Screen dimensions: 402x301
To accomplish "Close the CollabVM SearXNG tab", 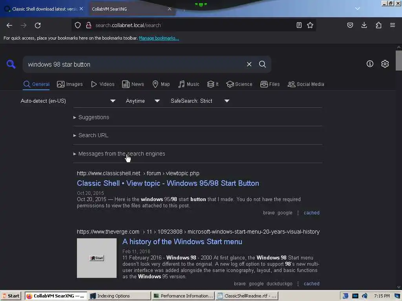I will 170,9.
